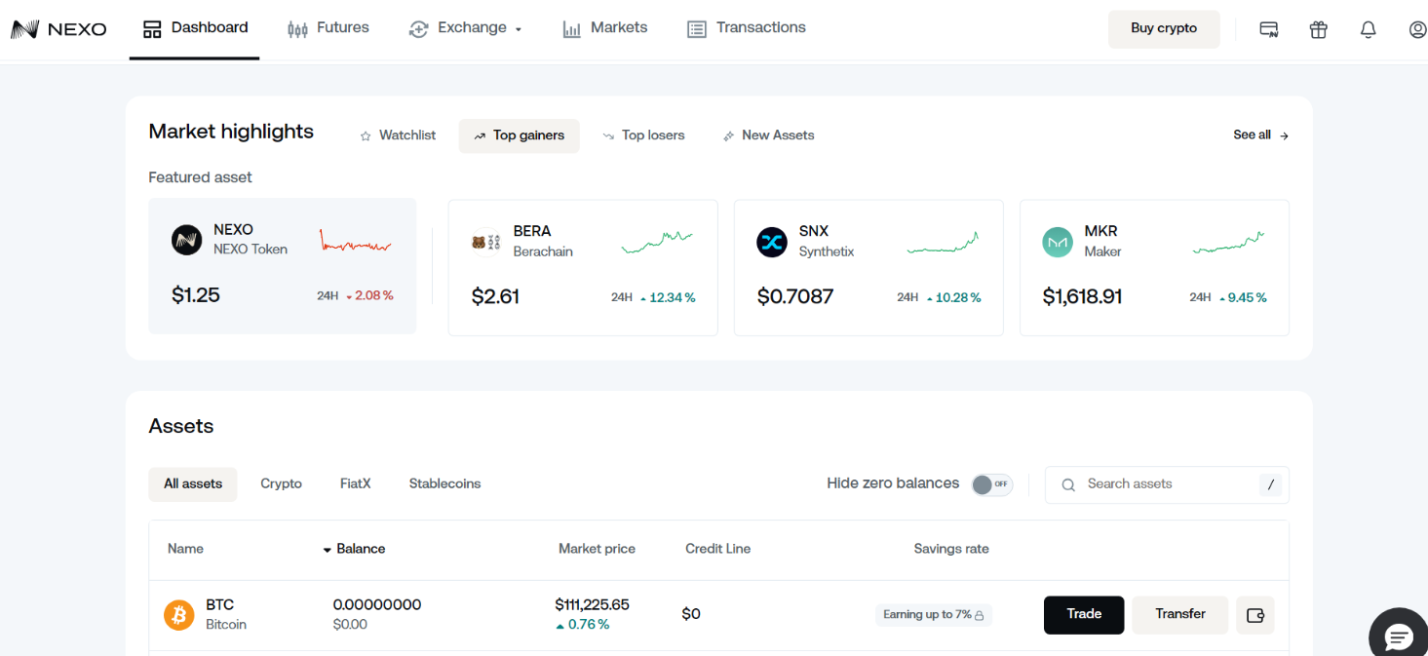This screenshot has width=1428, height=656.
Task: Click Trade on the BTC row
Action: [1083, 614]
